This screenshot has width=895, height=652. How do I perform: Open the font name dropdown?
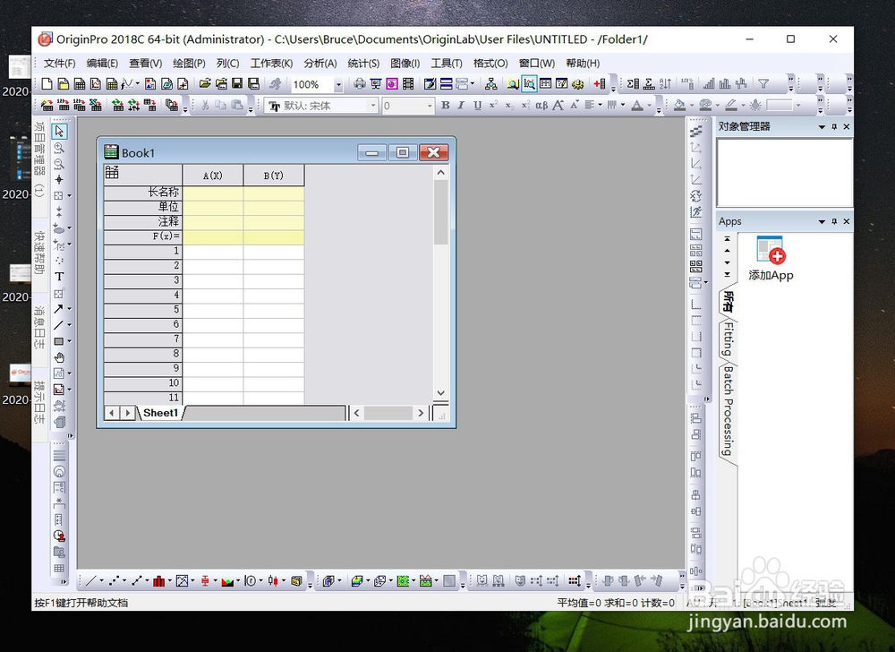[x=373, y=106]
